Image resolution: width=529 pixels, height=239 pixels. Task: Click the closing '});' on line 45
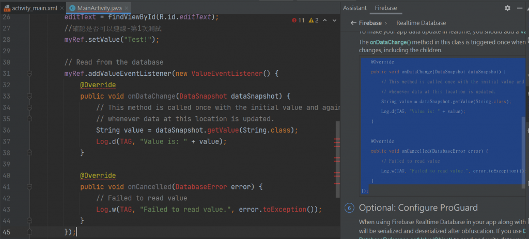point(70,232)
